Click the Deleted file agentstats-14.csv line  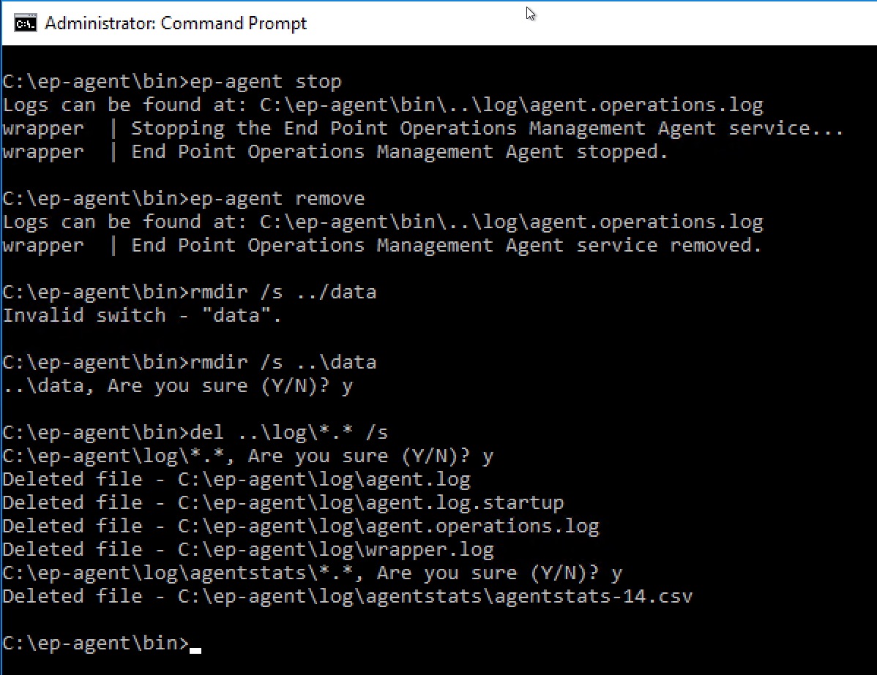[x=347, y=597]
